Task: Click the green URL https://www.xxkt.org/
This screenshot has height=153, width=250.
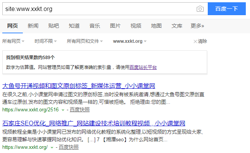Action: point(25,147)
